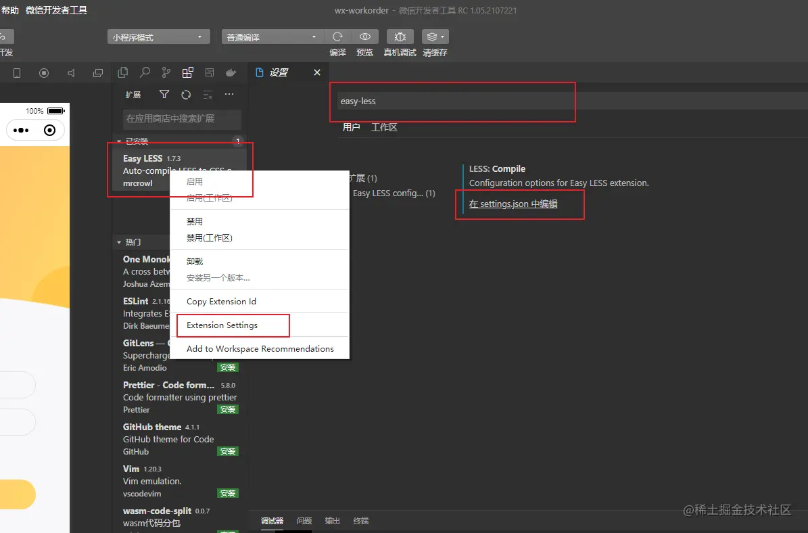Click 安装 button for GitHub theme
This screenshot has width=808, height=533.
(x=228, y=452)
